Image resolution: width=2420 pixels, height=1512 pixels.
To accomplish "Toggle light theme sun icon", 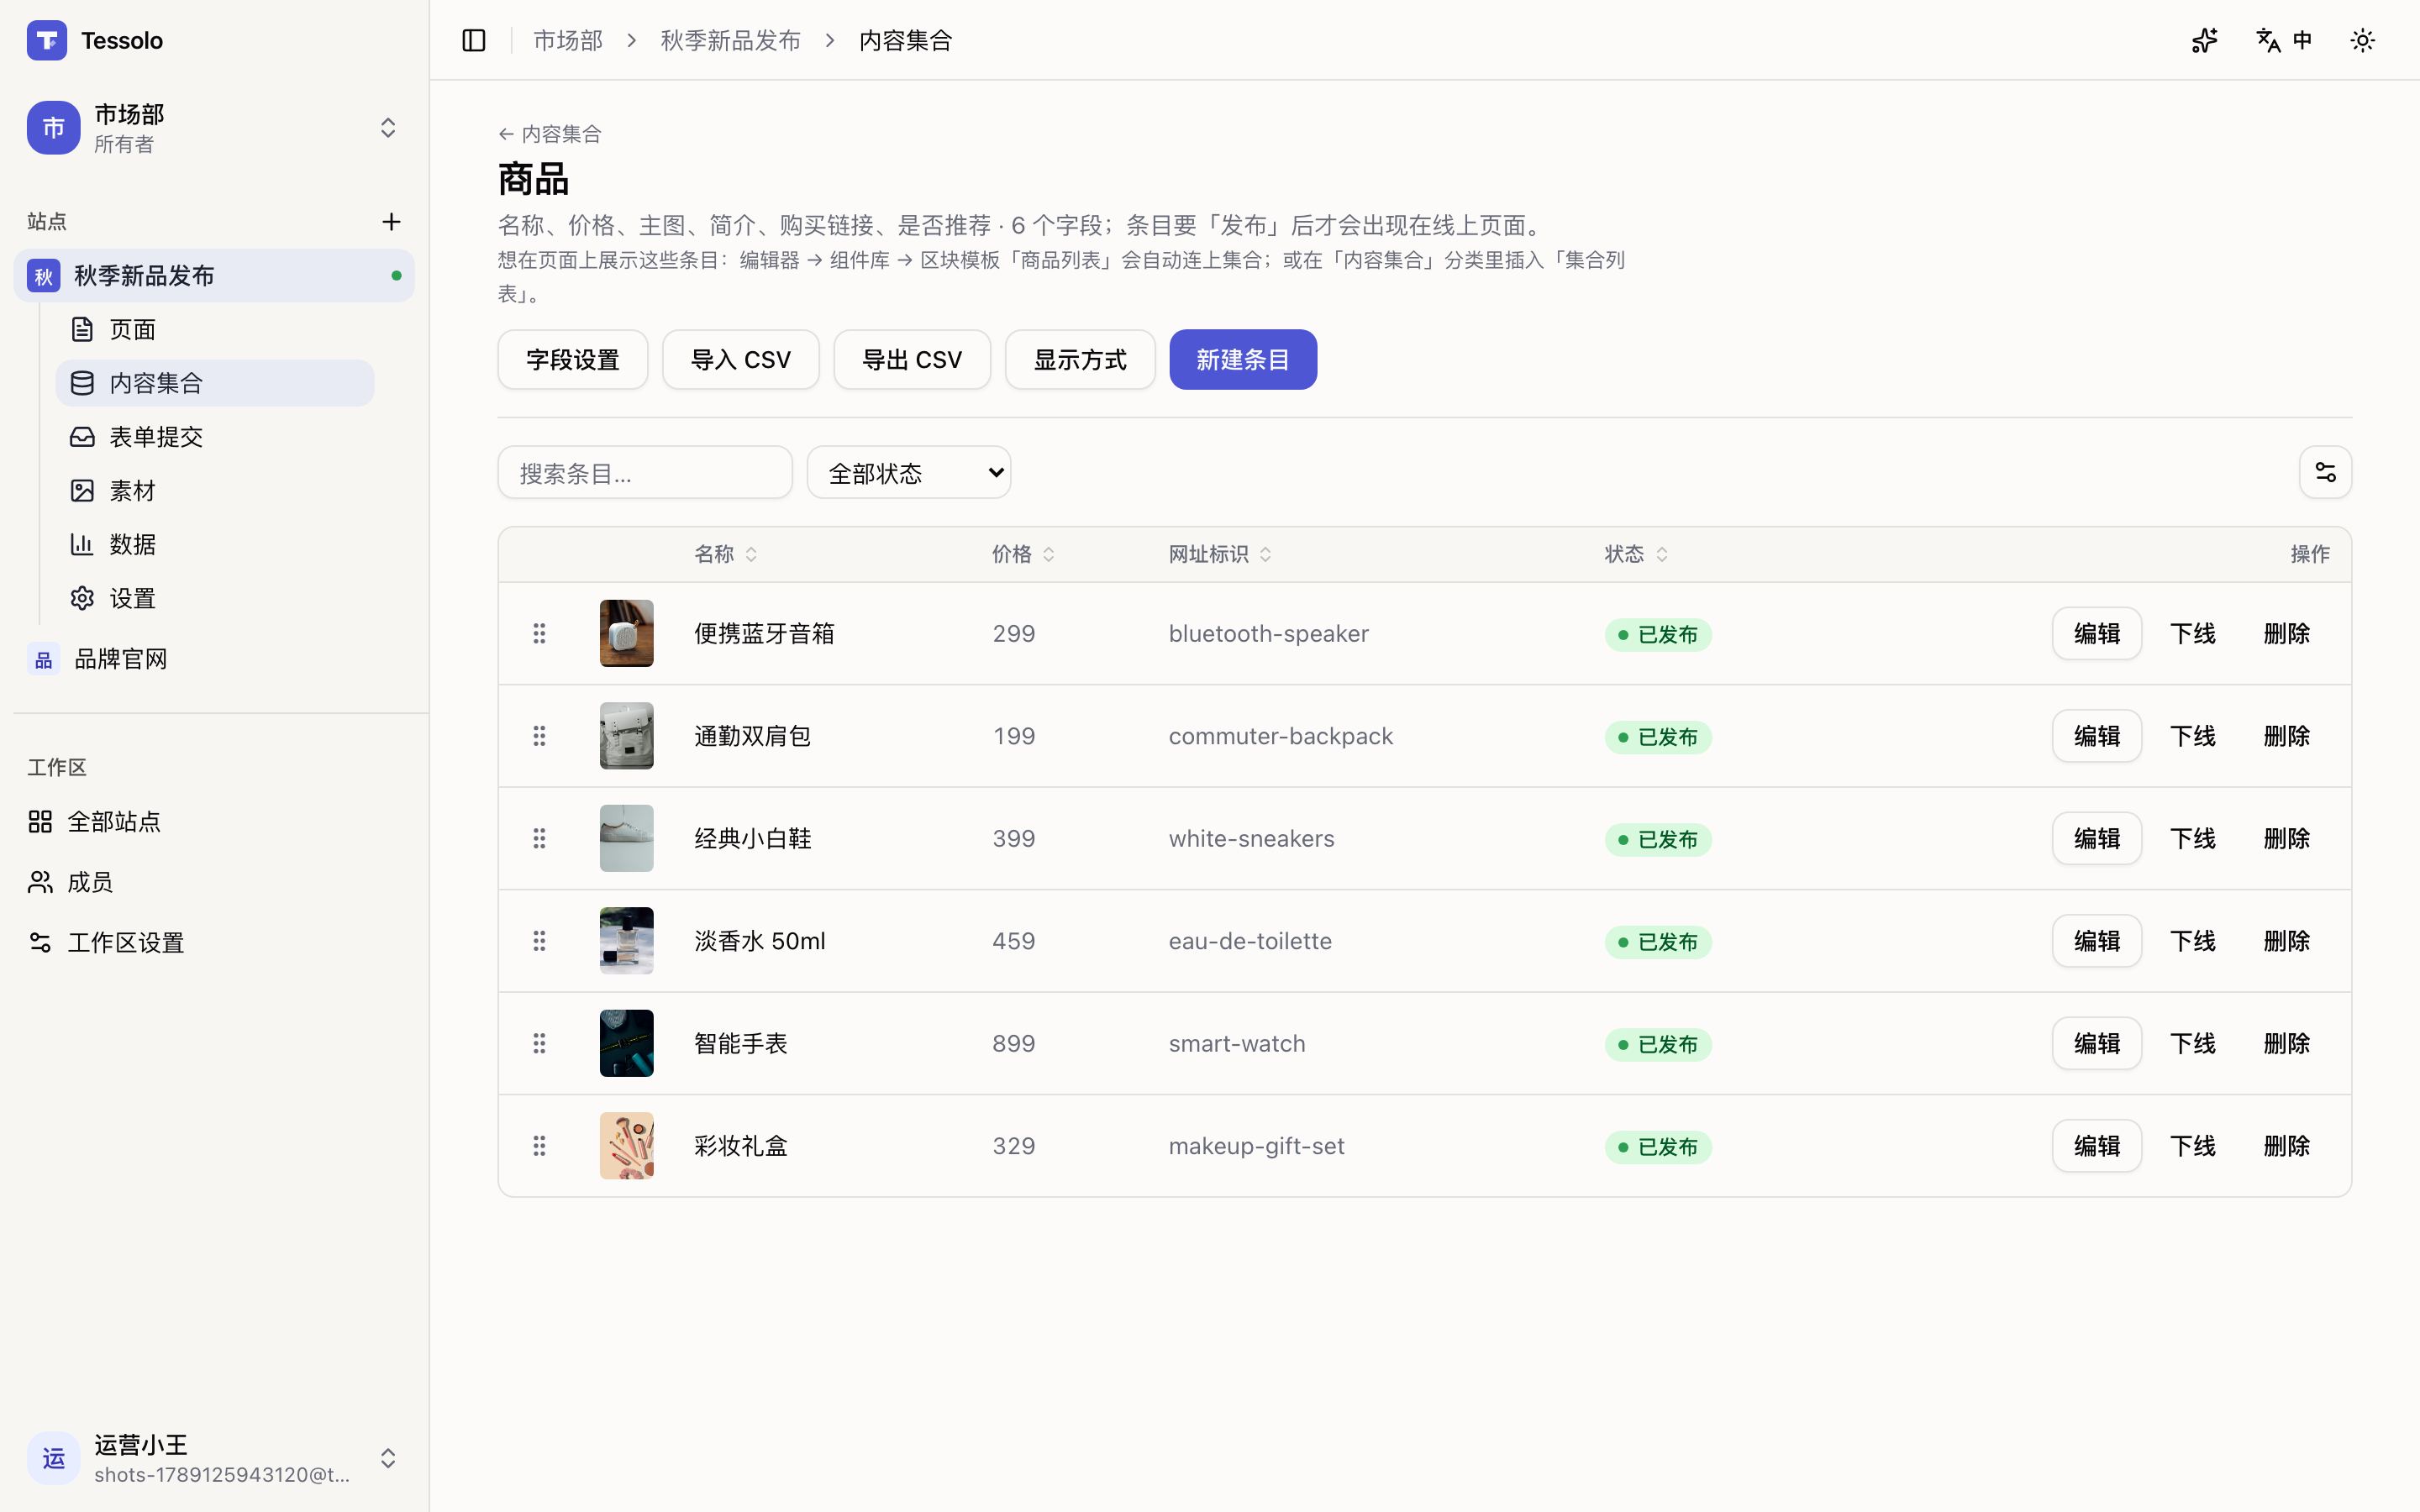I will pos(2363,40).
